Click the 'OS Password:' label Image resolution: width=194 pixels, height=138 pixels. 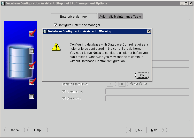click(x=72, y=98)
